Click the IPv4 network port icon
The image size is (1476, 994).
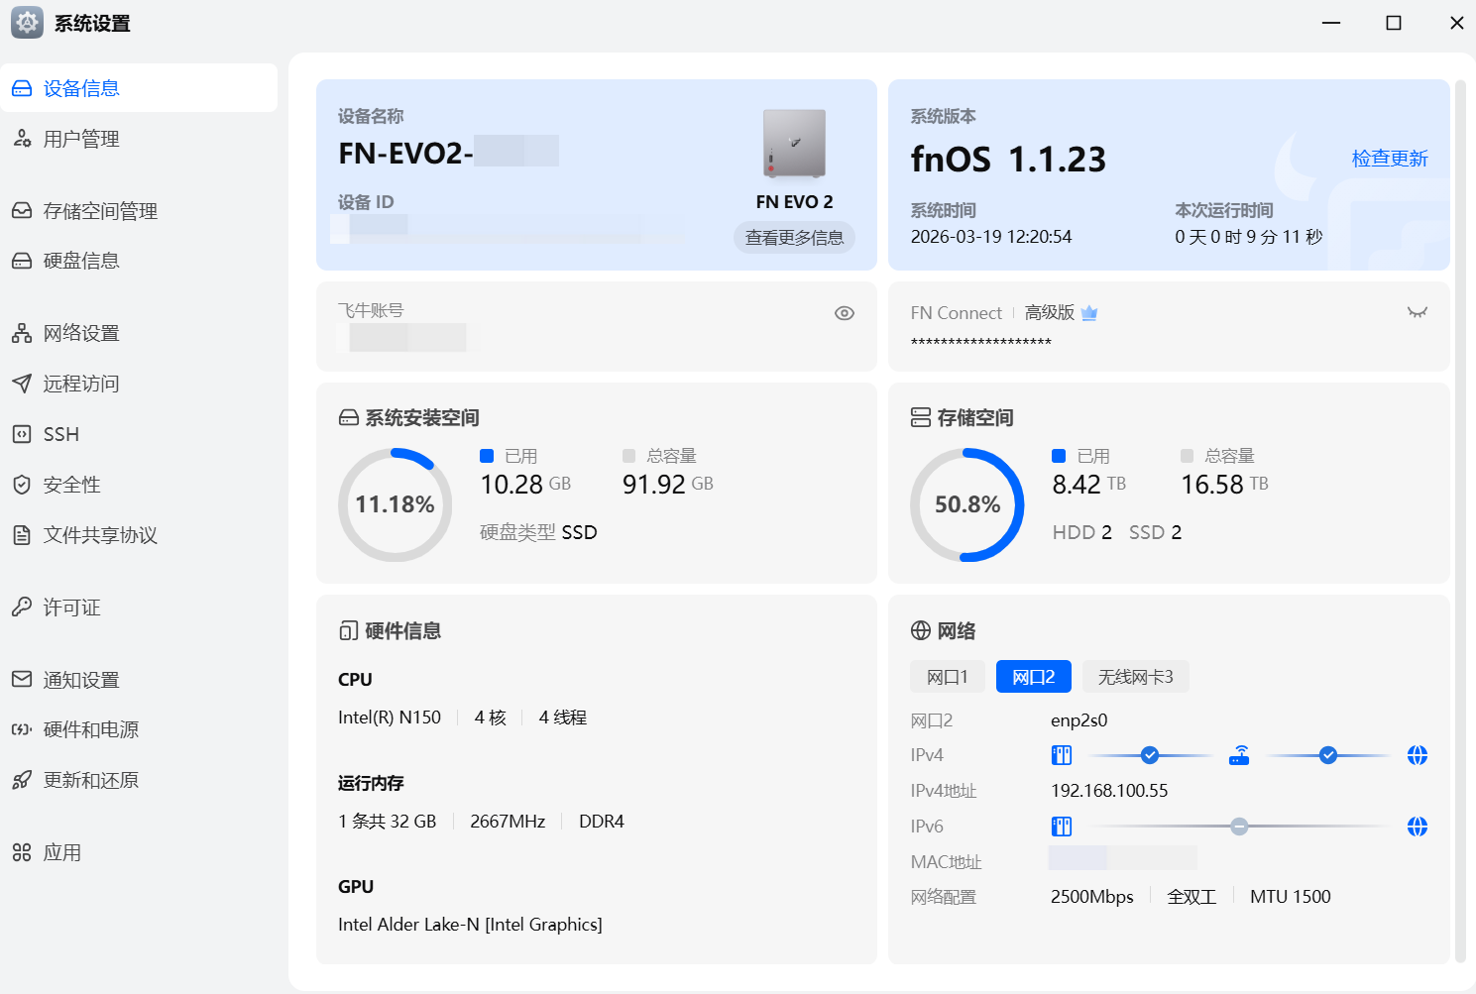coord(1062,755)
